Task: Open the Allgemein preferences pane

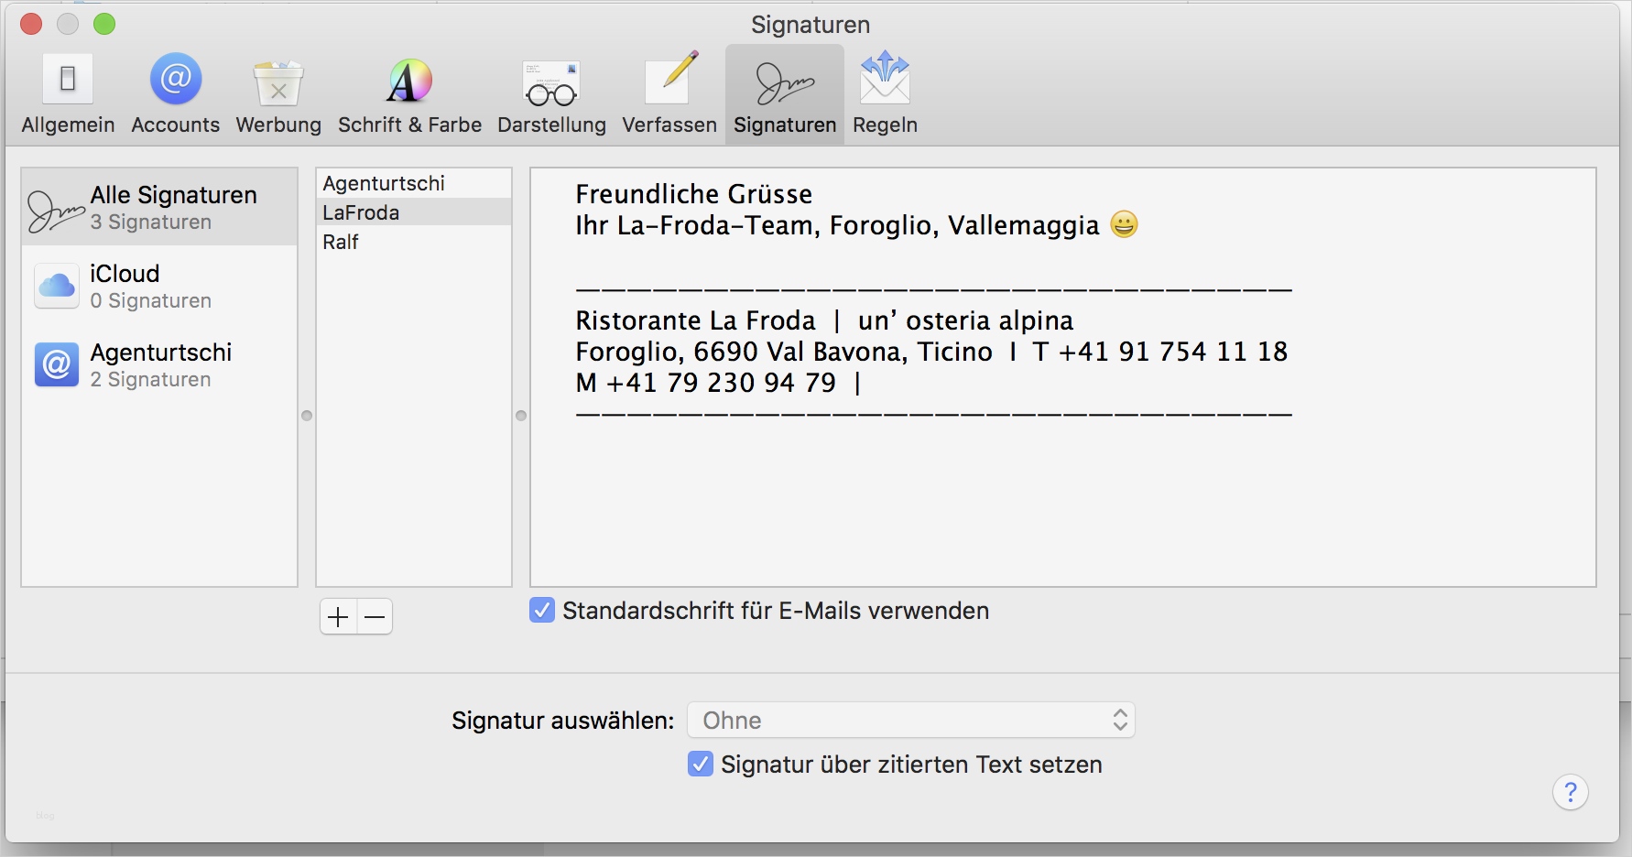Action: 67,92
